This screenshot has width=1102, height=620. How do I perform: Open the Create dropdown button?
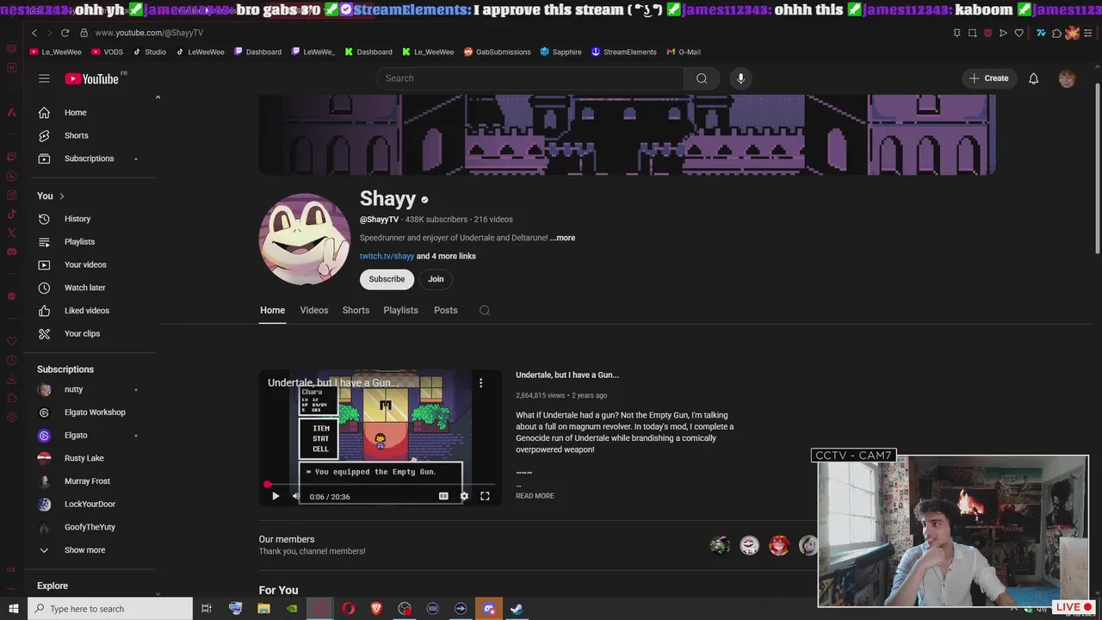click(988, 78)
